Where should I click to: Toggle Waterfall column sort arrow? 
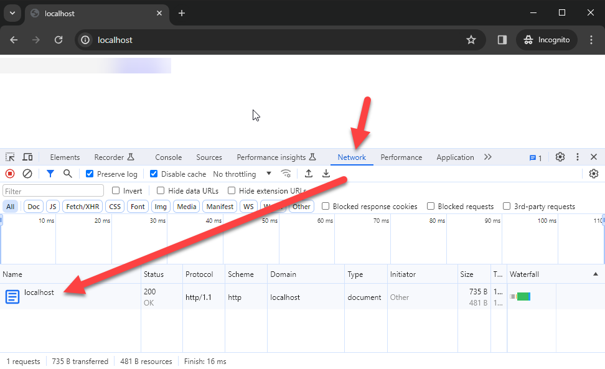tap(595, 274)
